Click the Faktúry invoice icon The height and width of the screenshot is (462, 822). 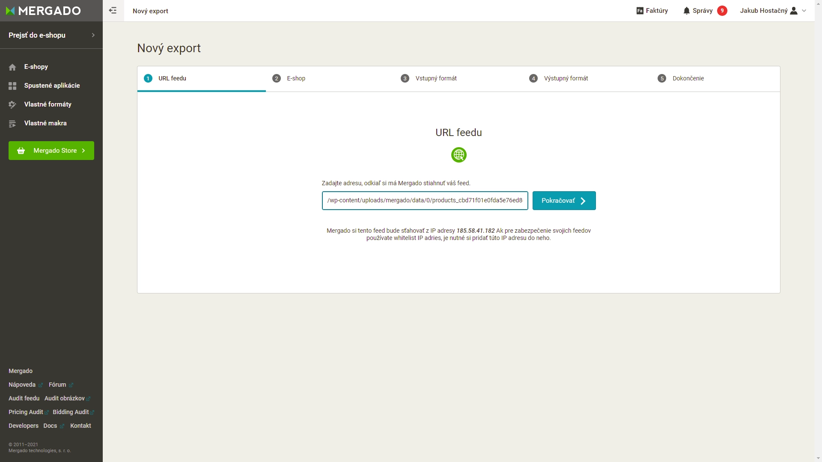[x=640, y=10]
